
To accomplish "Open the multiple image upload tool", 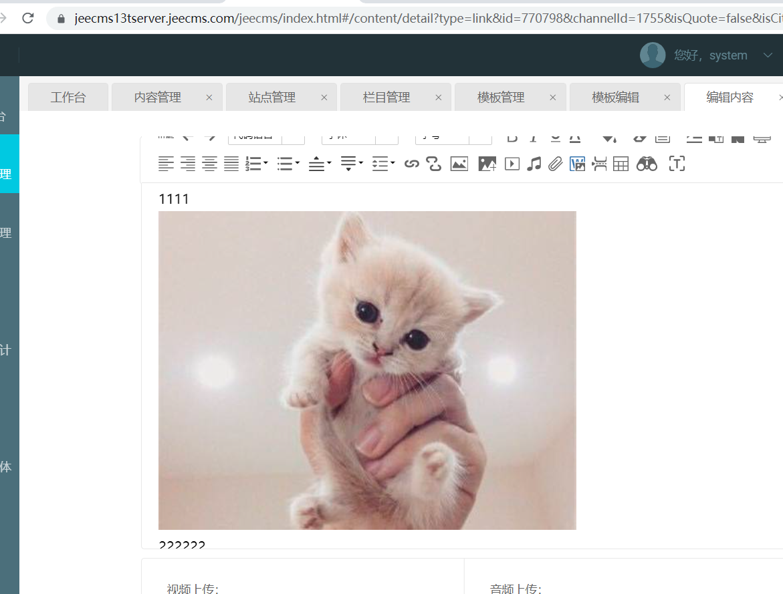I will coord(487,164).
